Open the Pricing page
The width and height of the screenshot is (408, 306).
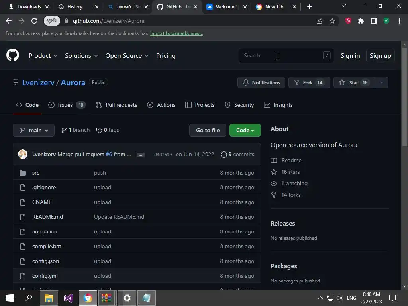tap(166, 56)
